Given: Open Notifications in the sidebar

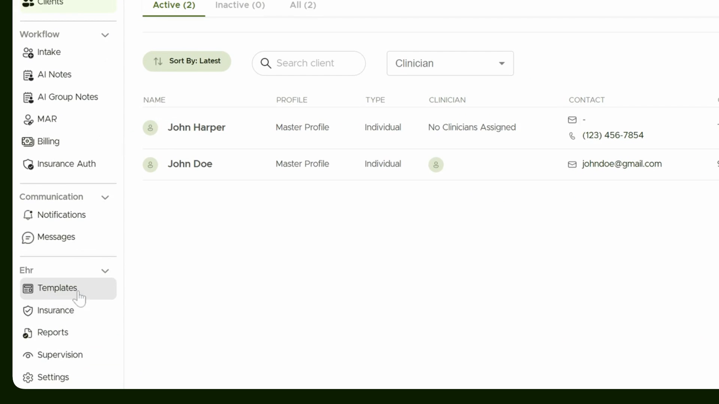Looking at the screenshot, I should [68, 215].
